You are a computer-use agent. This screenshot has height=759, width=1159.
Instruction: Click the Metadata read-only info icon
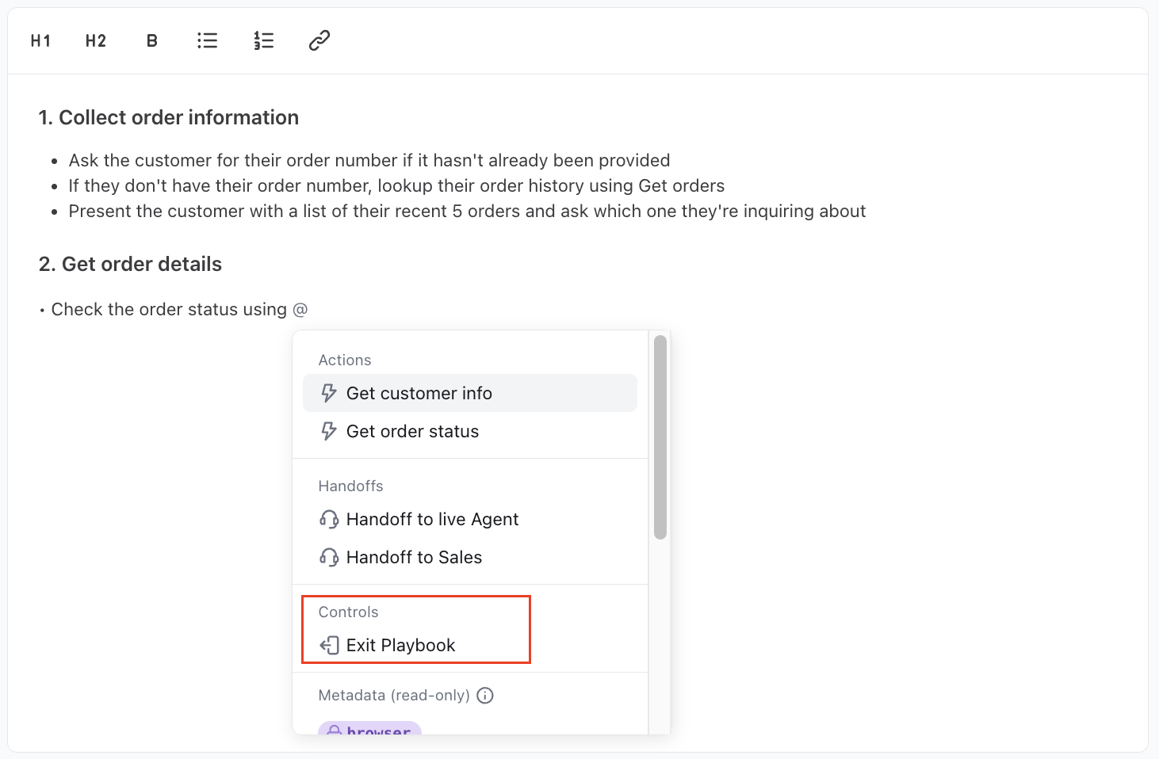tap(485, 696)
